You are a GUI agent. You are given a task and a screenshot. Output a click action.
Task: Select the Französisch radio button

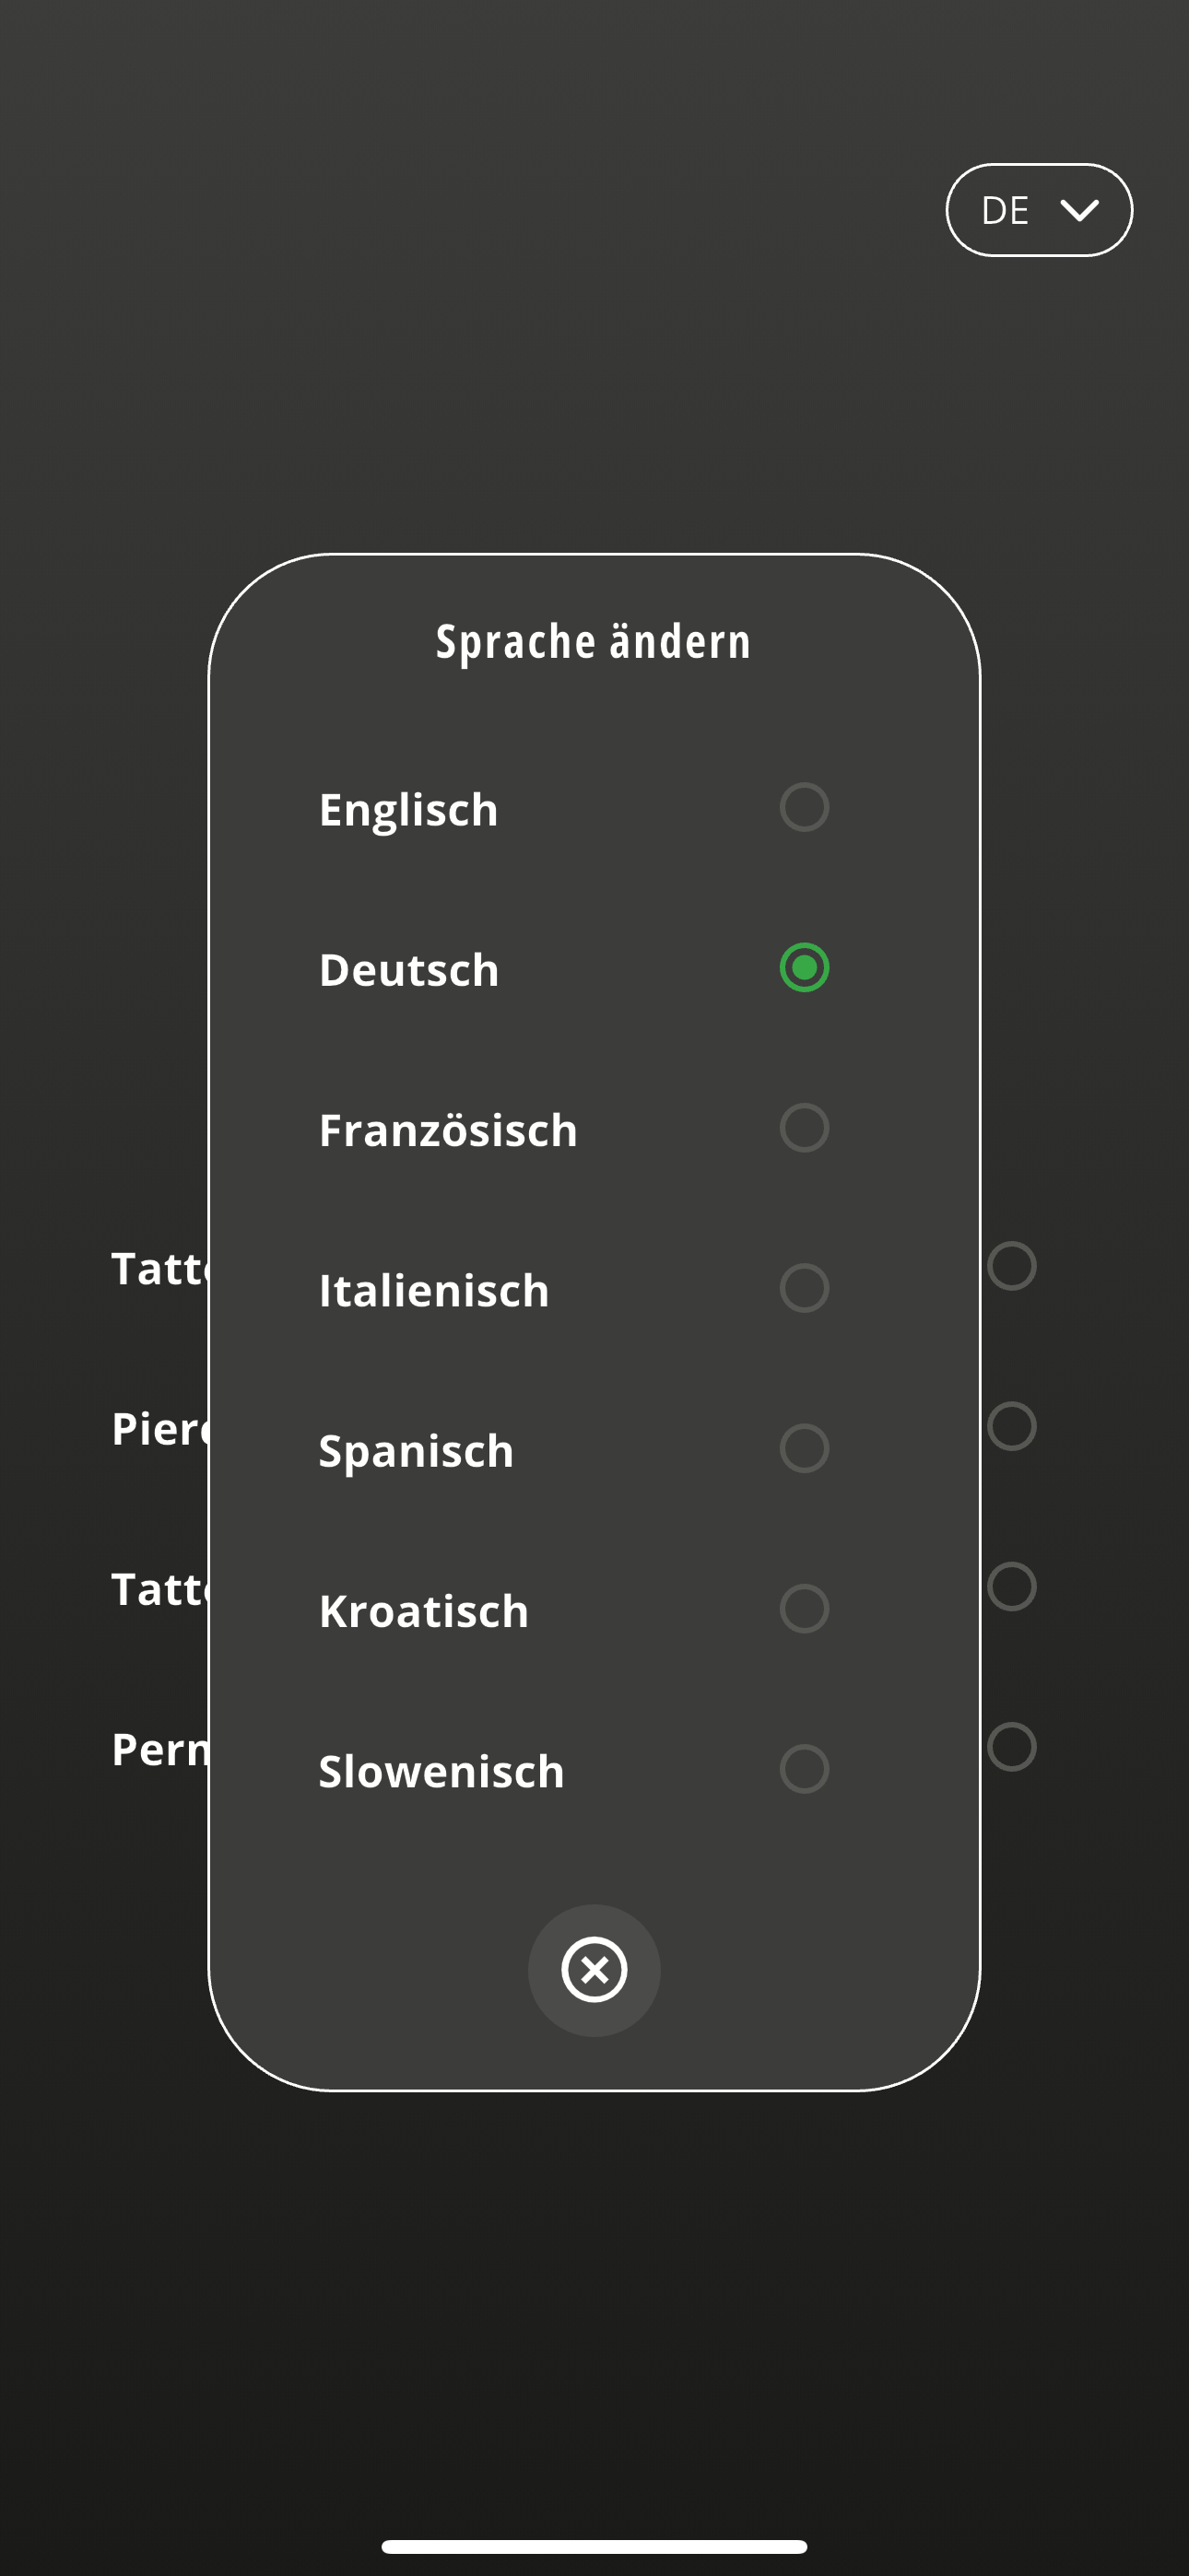click(804, 1128)
